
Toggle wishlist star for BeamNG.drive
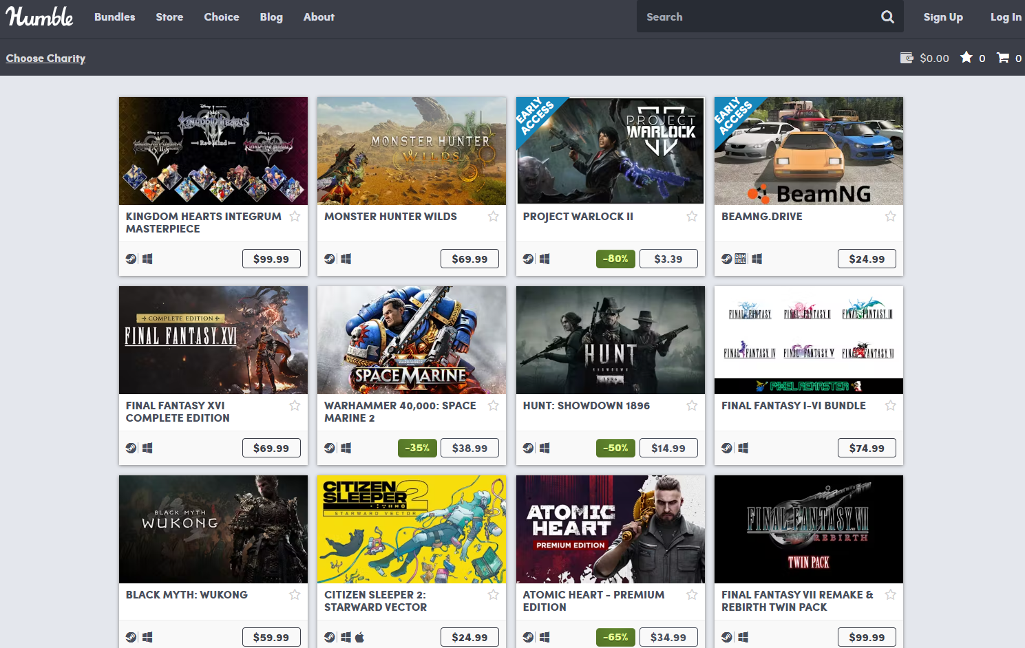[890, 217]
